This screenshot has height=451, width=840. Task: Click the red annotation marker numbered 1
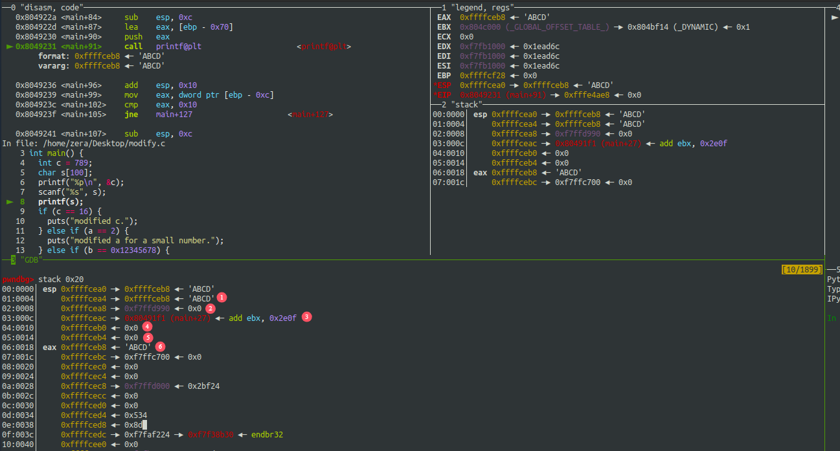click(x=221, y=298)
